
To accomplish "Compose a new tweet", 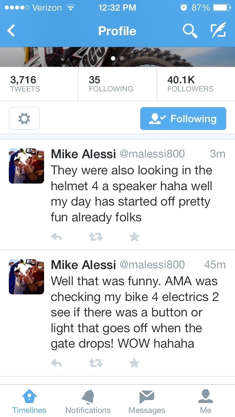I will tap(218, 31).
